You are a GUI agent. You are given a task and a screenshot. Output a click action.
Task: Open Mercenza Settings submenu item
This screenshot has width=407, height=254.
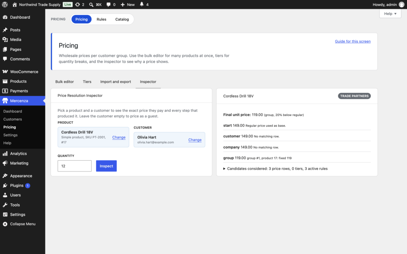(x=10, y=135)
